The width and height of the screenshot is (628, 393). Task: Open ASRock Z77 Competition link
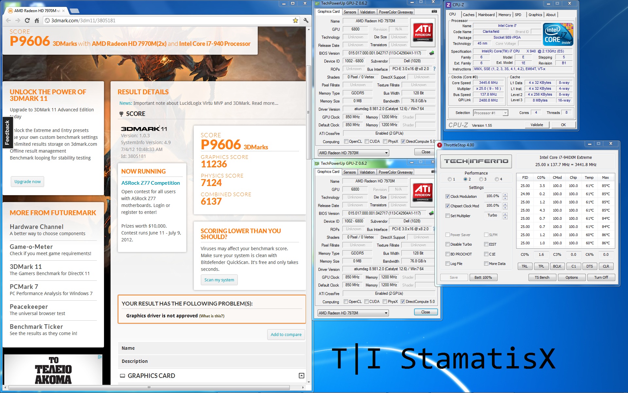150,183
